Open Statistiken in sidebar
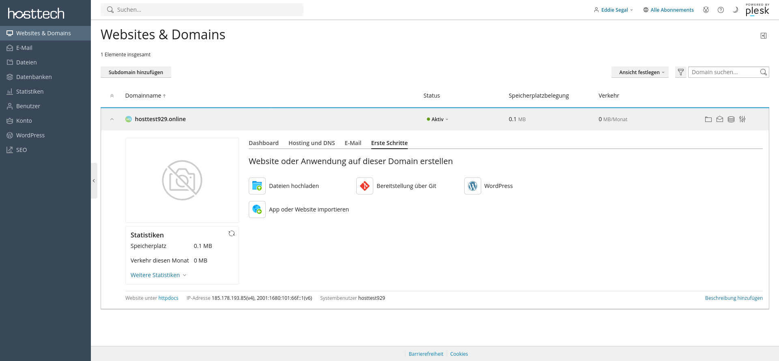Viewport: 779px width, 361px height. click(45, 92)
